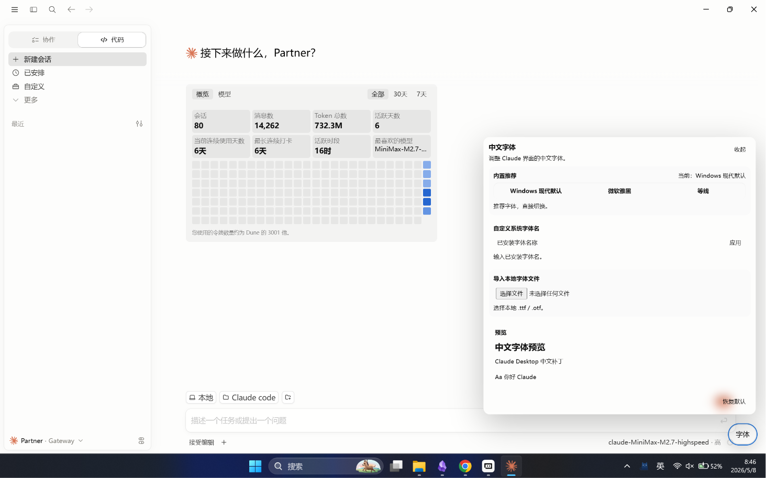Open the hamburger menu icon
The width and height of the screenshot is (766, 478).
(x=15, y=9)
